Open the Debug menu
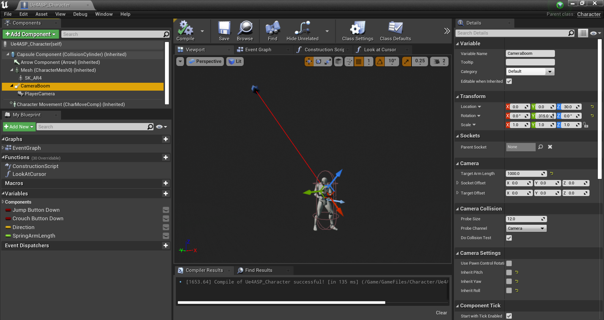Viewport: 604px width, 320px height. (80, 14)
